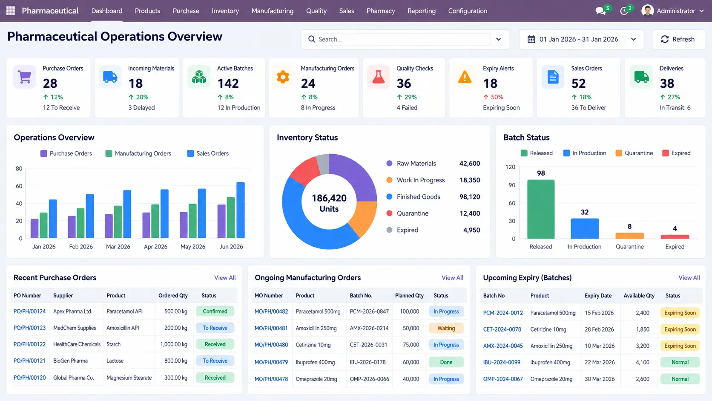Toggle Purchase Orders series in chart legend
This screenshot has height=401, width=712.
66,153
